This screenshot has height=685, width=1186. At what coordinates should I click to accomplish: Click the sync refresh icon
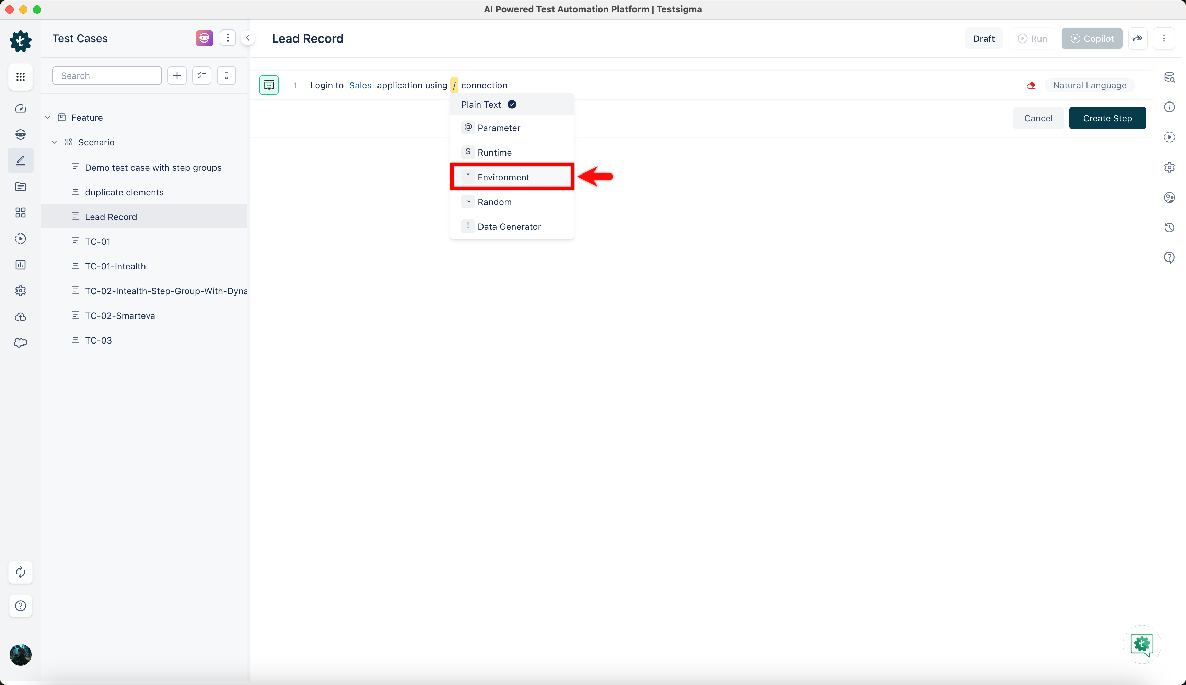[20, 572]
